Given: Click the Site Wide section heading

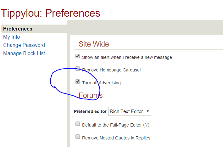Looking at the screenshot, I should point(94,44).
